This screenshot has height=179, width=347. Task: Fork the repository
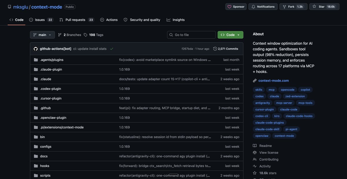[x=293, y=7]
